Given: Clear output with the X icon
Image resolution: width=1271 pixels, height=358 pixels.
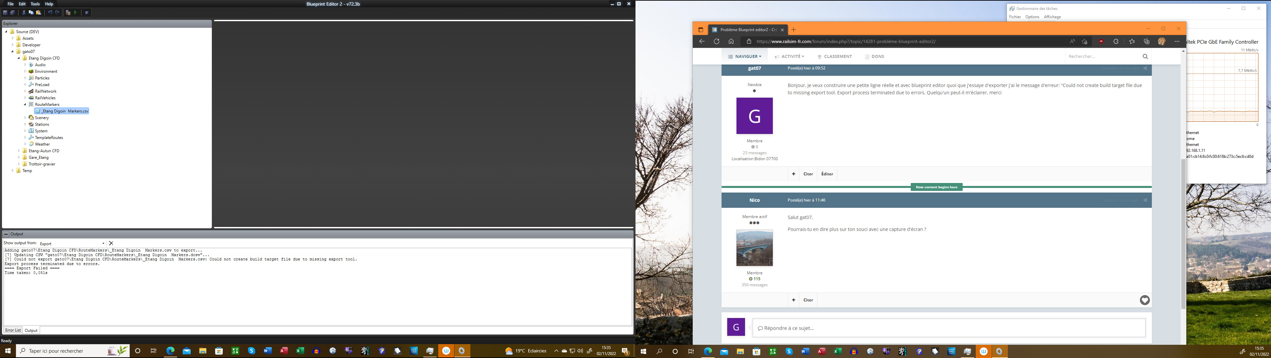Looking at the screenshot, I should pos(111,243).
